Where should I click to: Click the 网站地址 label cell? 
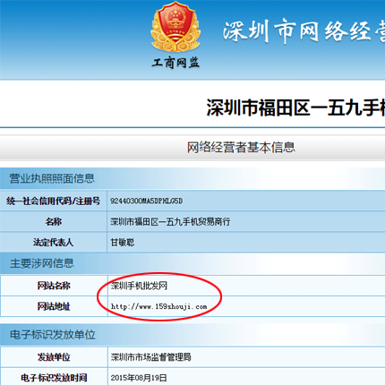point(54,306)
